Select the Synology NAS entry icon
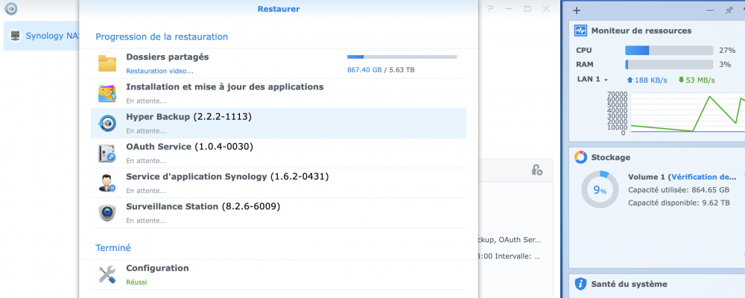745x298 pixels. 16,36
